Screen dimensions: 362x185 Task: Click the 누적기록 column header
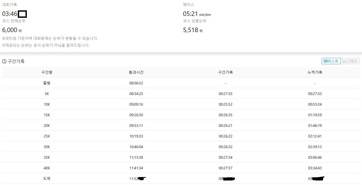tap(315, 72)
